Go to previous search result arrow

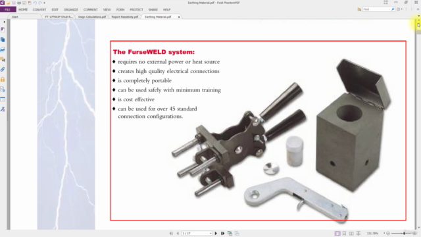[x=406, y=9]
